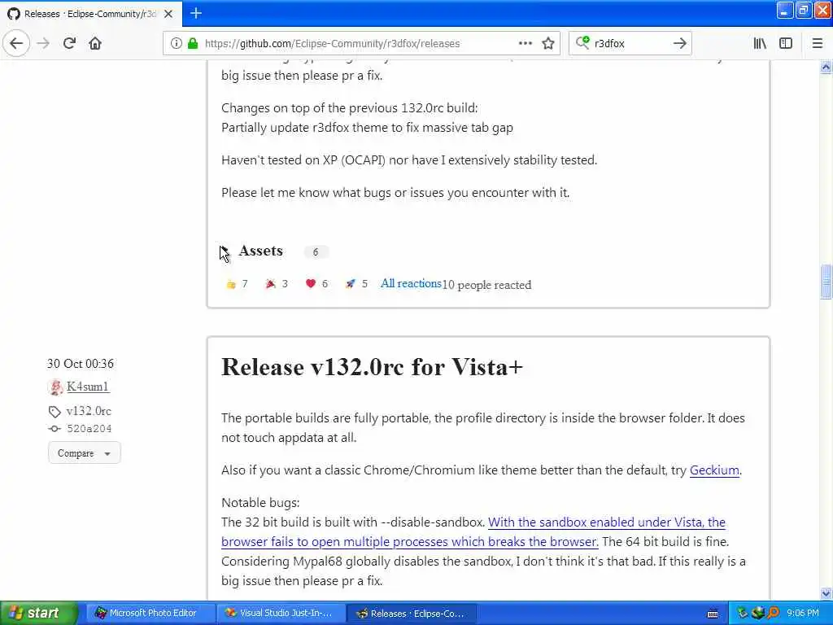Screen dimensions: 833x625
Task: Open the sandbox enabled under Vista link
Action: point(473,532)
